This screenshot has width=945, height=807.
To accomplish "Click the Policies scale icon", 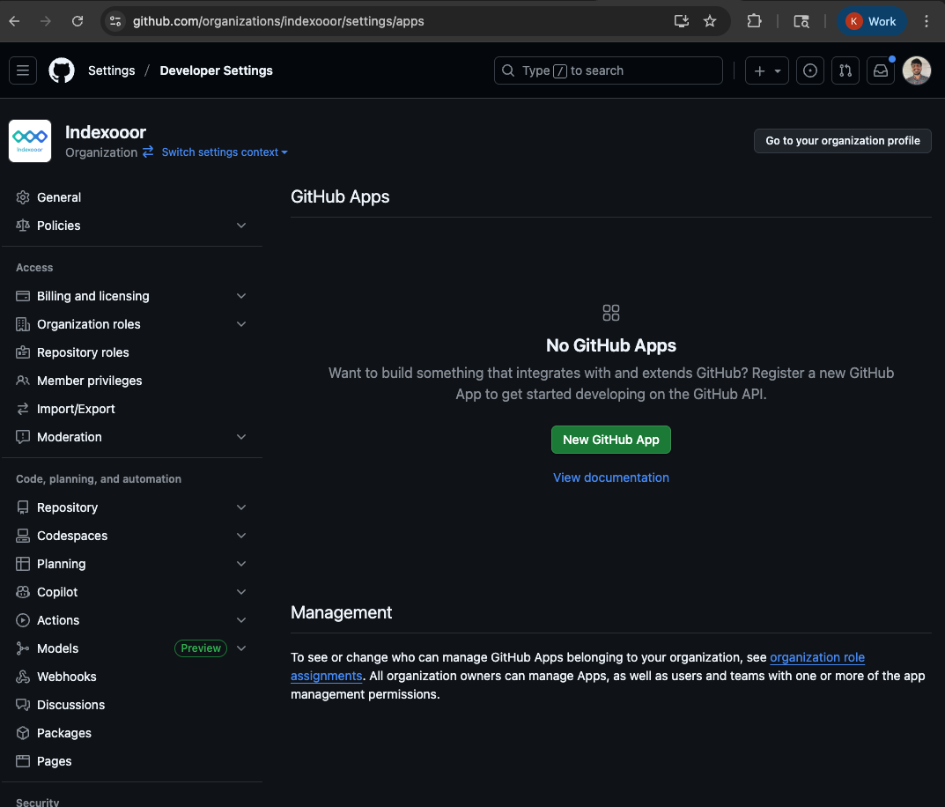I will coord(23,226).
